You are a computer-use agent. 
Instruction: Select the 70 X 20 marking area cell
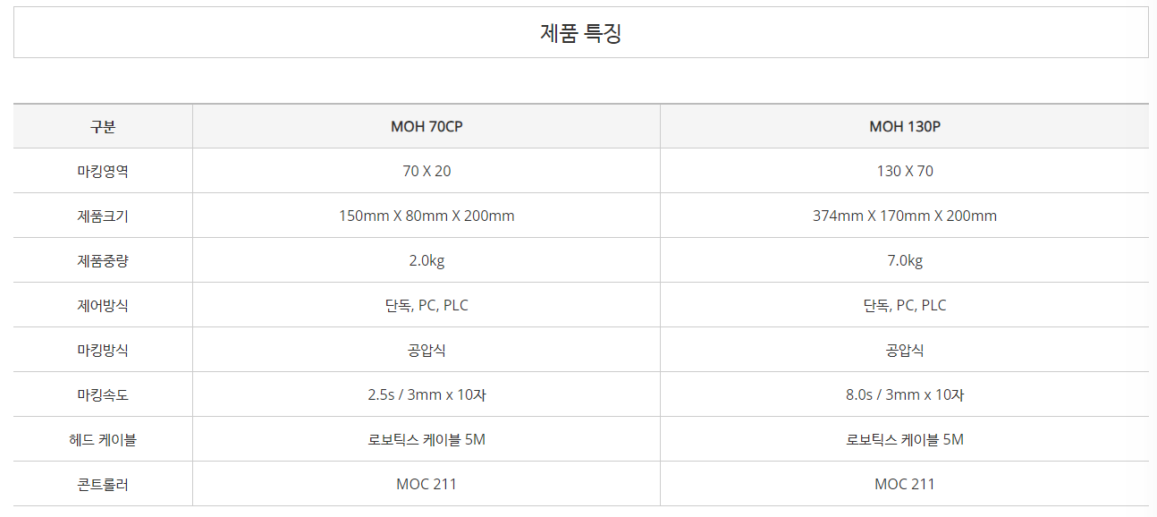pos(426,172)
